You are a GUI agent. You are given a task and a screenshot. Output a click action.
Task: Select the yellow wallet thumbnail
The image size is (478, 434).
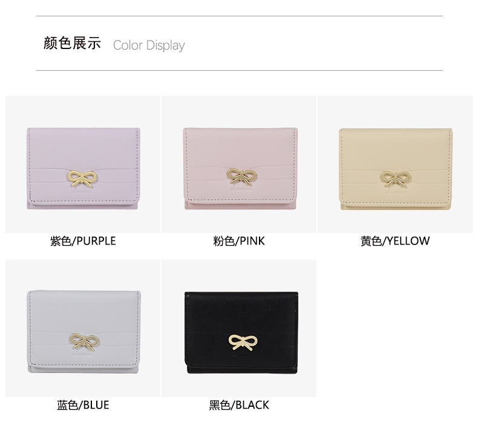coord(395,165)
